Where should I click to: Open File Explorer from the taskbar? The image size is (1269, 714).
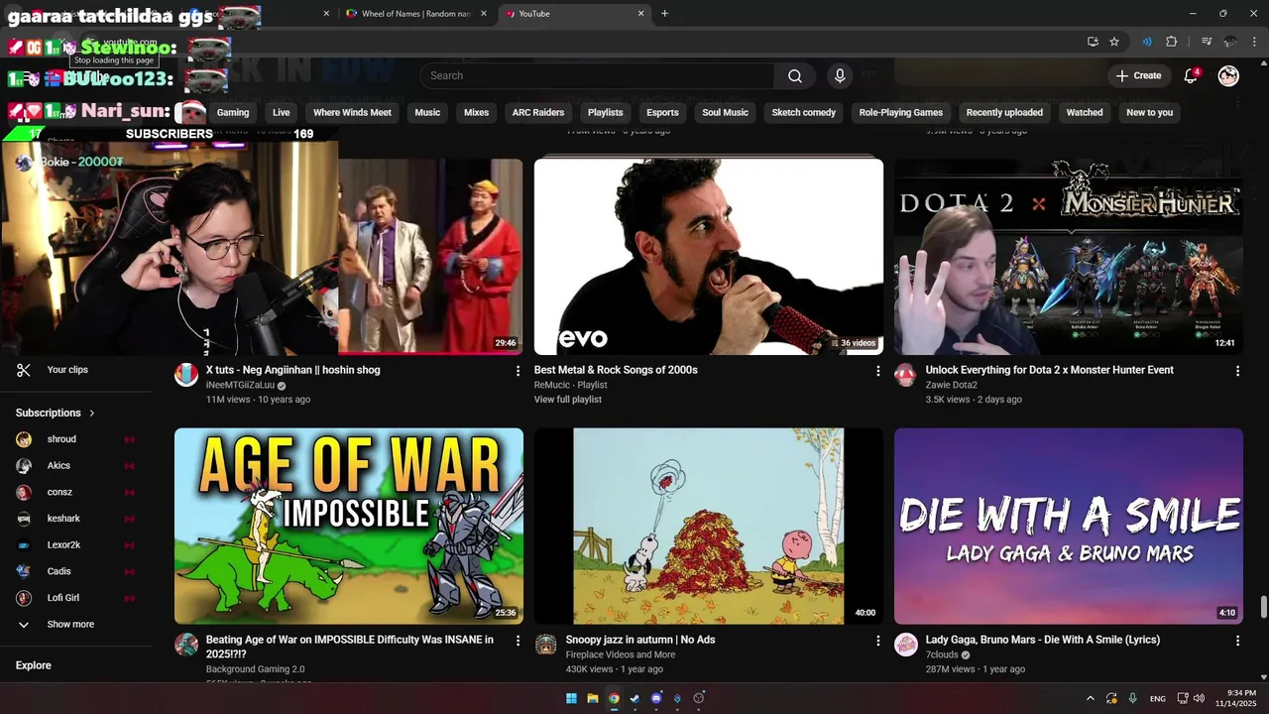click(593, 698)
